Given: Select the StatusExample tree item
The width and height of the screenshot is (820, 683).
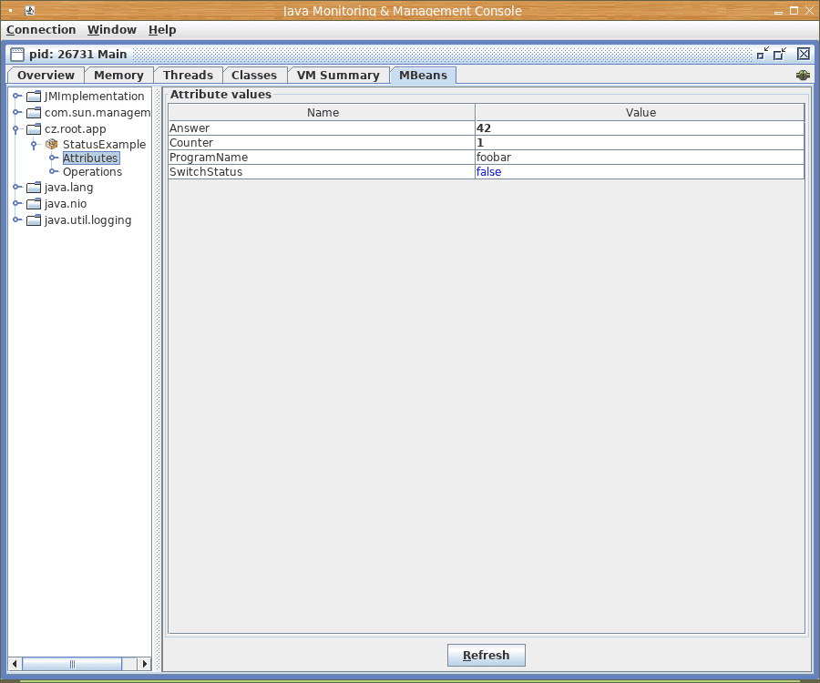Looking at the screenshot, I should (104, 144).
